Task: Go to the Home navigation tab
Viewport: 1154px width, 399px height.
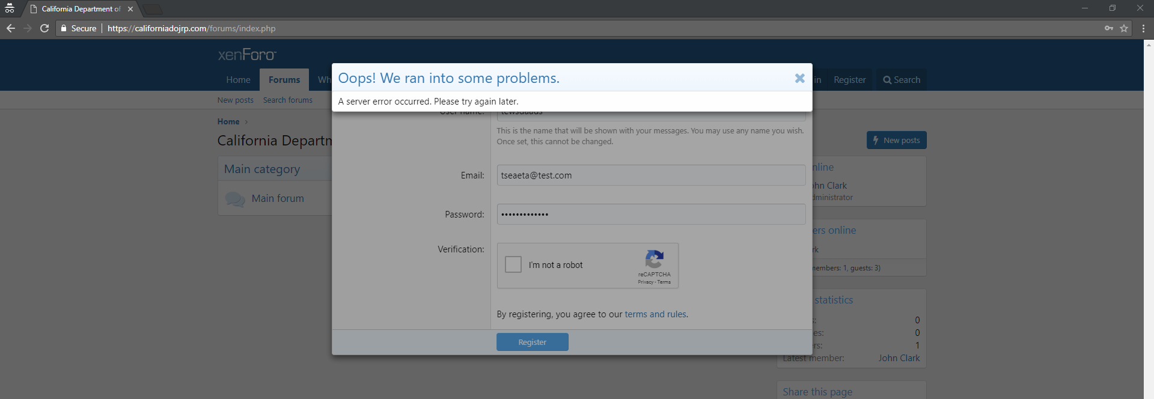Action: 238,80
